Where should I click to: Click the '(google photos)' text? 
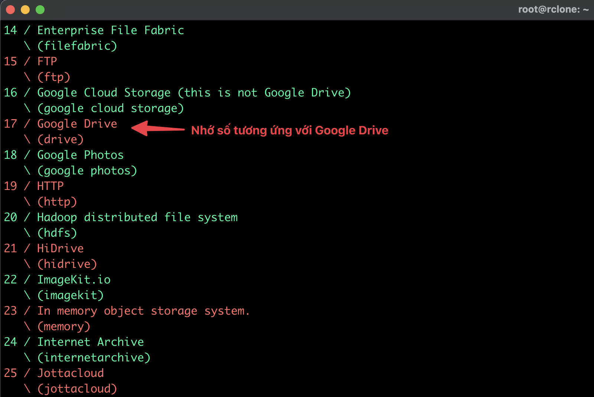(87, 171)
